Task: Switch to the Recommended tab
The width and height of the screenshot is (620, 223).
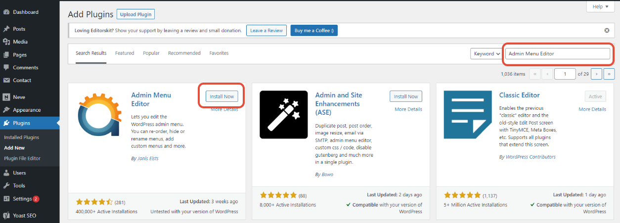Action: coord(184,53)
